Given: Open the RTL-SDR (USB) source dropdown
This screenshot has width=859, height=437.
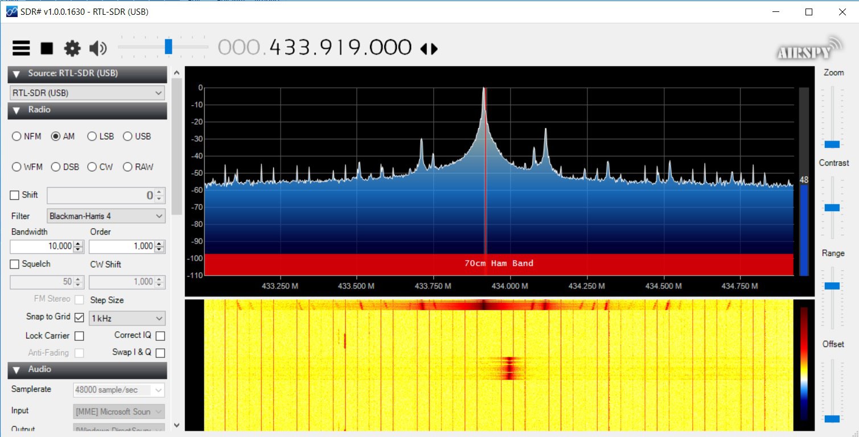Looking at the screenshot, I should click(87, 93).
